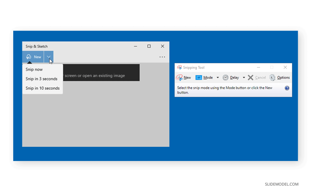The height and width of the screenshot is (192, 311).
Task: Click the Delay clock button in Snipping Tool
Action: (231, 78)
